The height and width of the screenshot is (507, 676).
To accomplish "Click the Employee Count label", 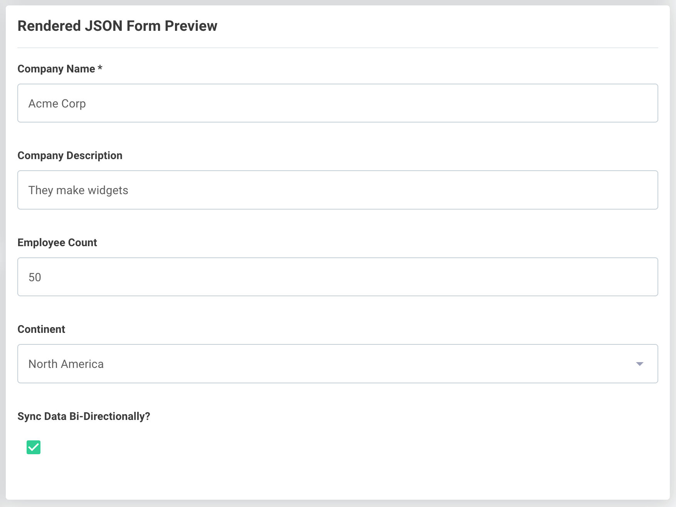I will [57, 242].
